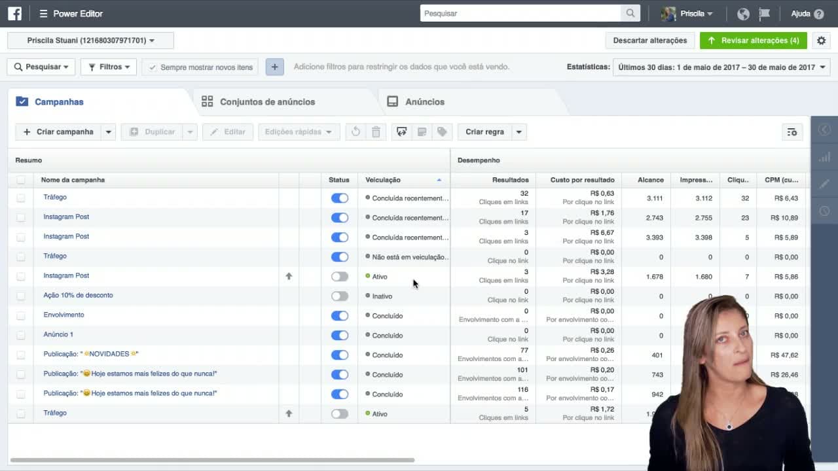Image resolution: width=838 pixels, height=471 pixels.
Task: Expand arrow next to Criar regra
Action: click(519, 132)
